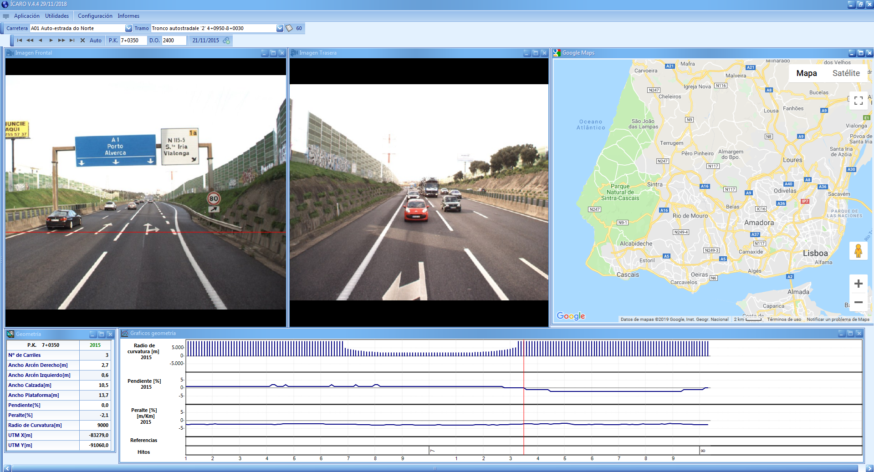Click the fast forward button
Viewport: 874px width, 472px height.
pos(61,41)
